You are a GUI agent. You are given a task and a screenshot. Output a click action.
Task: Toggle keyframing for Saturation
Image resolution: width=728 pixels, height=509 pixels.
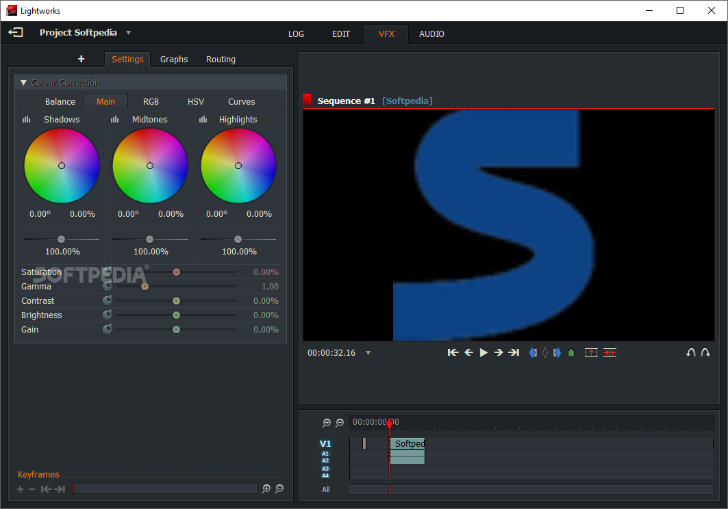pos(108,272)
